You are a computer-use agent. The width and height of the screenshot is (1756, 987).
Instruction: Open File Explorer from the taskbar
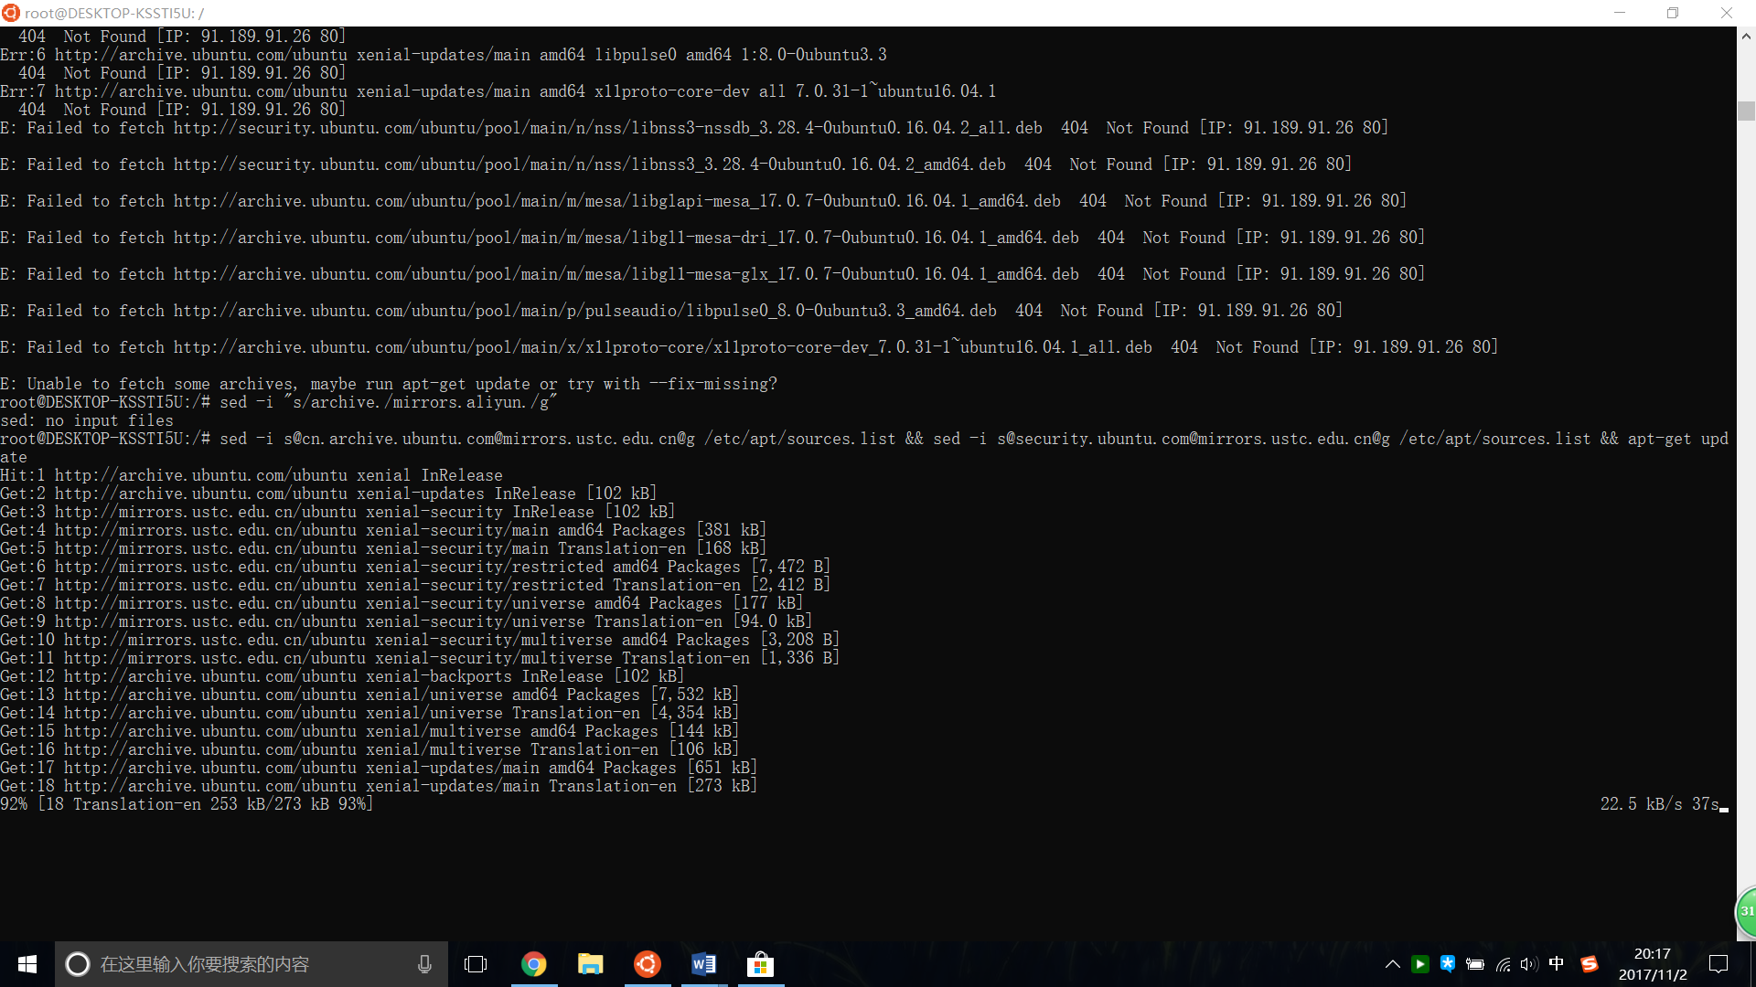pyautogui.click(x=591, y=964)
